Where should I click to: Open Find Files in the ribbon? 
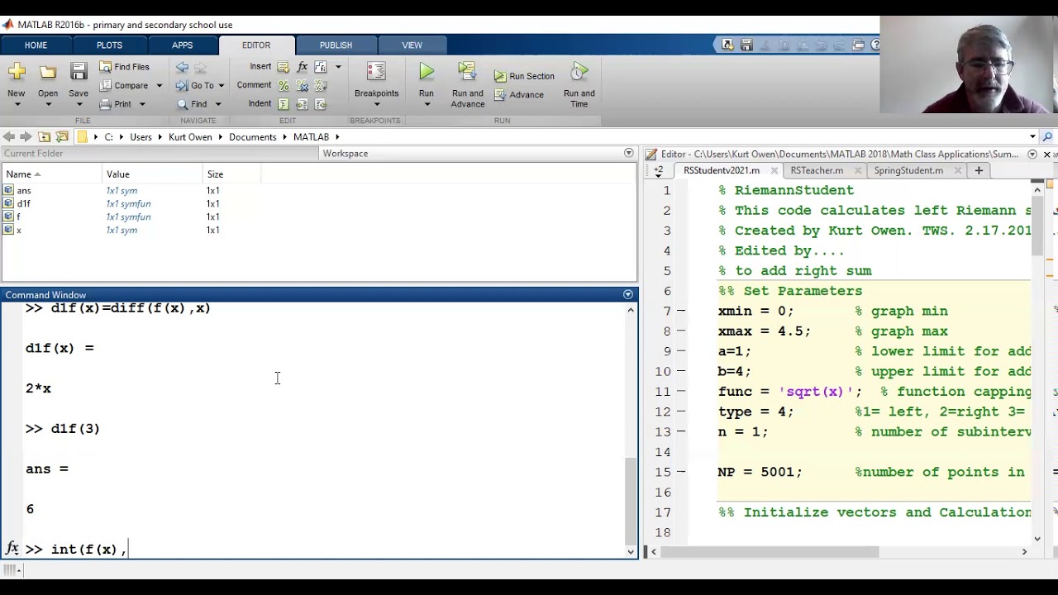(124, 67)
